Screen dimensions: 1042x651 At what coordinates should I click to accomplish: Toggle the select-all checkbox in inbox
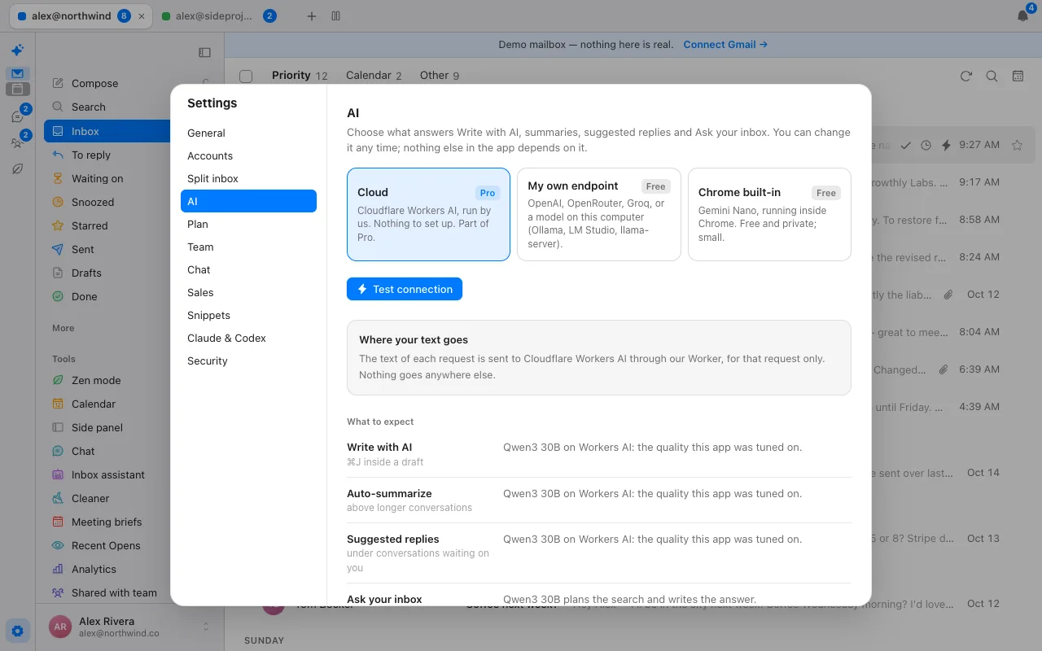[246, 76]
